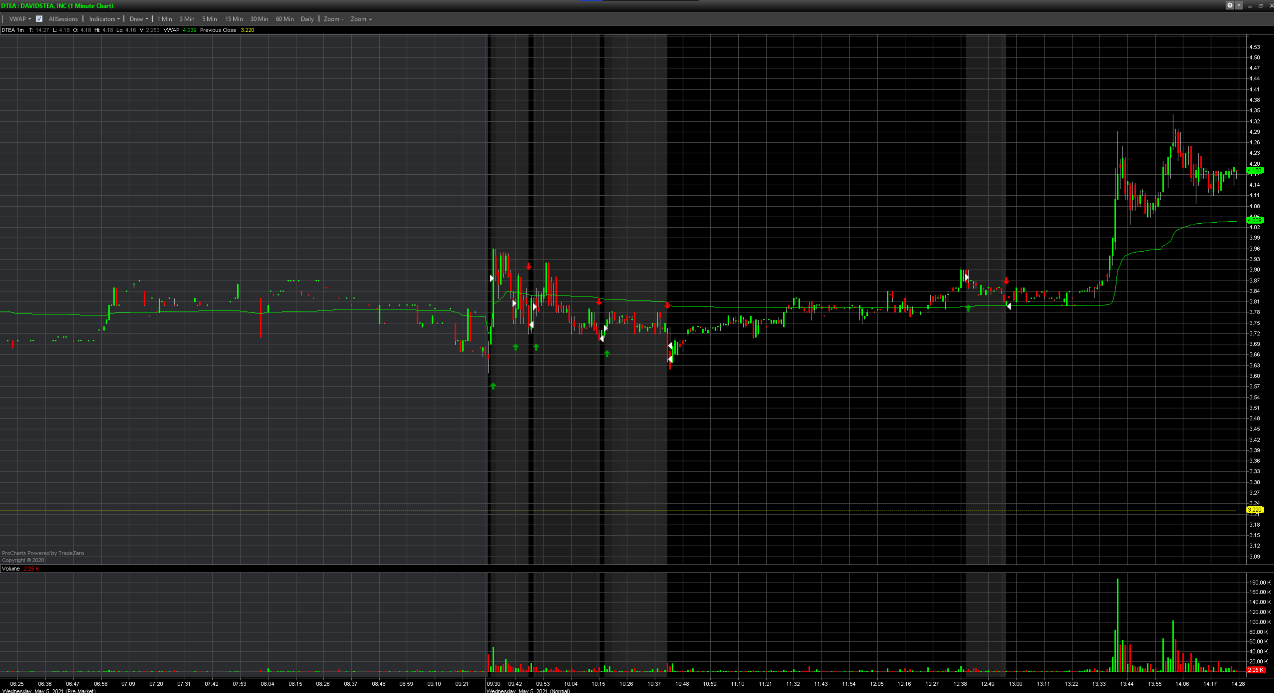Open dropdown arrow beside settings gear

pyautogui.click(x=1239, y=5)
